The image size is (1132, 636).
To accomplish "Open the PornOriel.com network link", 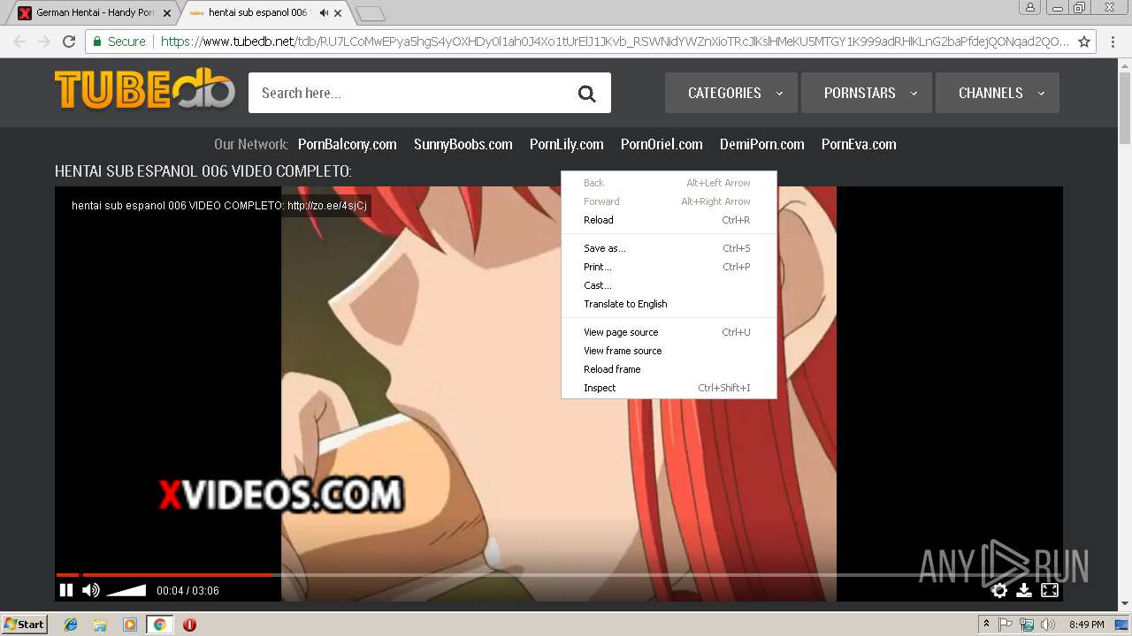I will click(662, 144).
